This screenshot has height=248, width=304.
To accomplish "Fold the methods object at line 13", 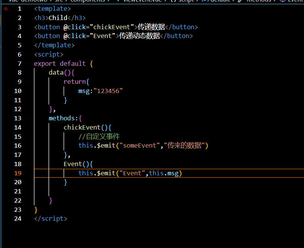I will point(29,118).
